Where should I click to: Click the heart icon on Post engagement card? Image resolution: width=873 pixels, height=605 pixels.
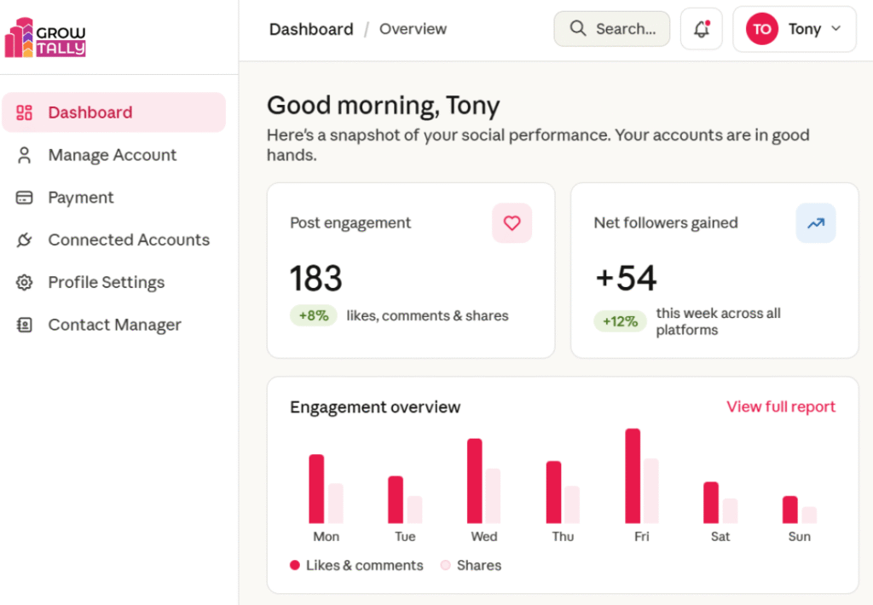[x=512, y=223]
